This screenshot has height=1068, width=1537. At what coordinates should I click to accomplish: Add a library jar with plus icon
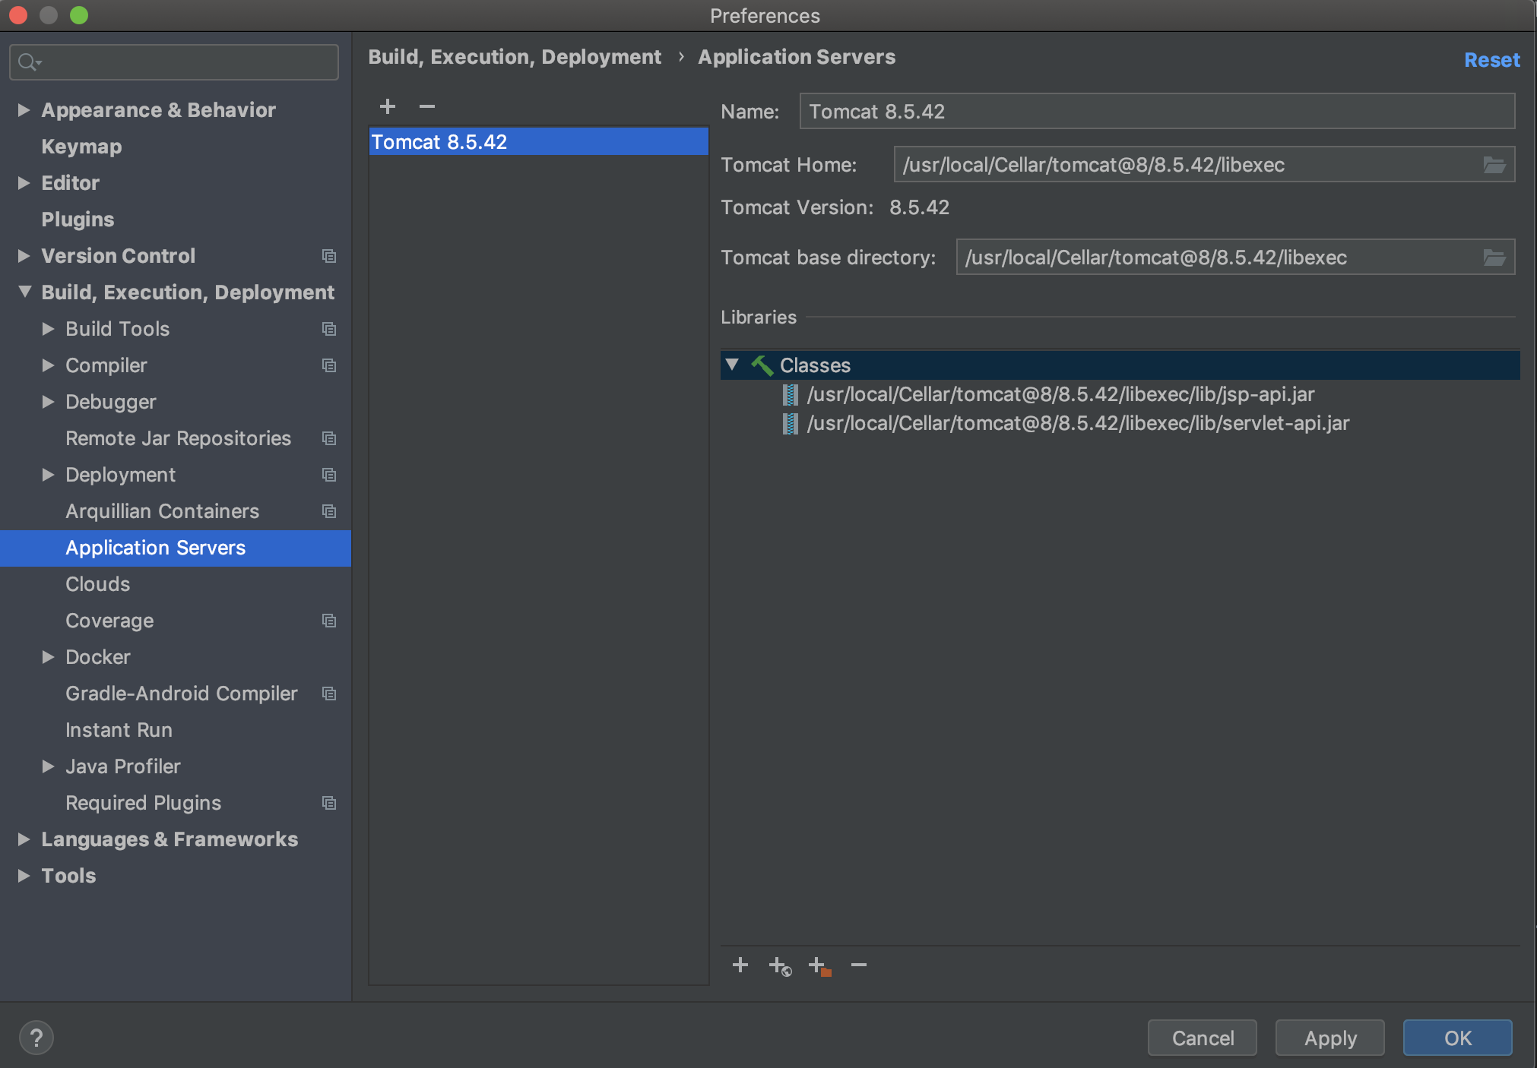pos(740,965)
